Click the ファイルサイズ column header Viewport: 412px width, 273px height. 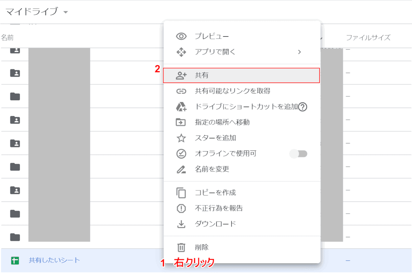pos(368,38)
